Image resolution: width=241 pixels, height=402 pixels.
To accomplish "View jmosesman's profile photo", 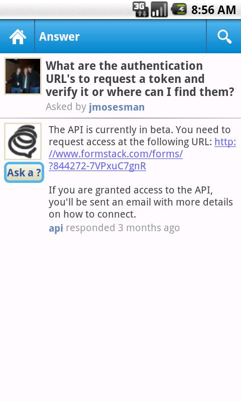I will 23,76.
